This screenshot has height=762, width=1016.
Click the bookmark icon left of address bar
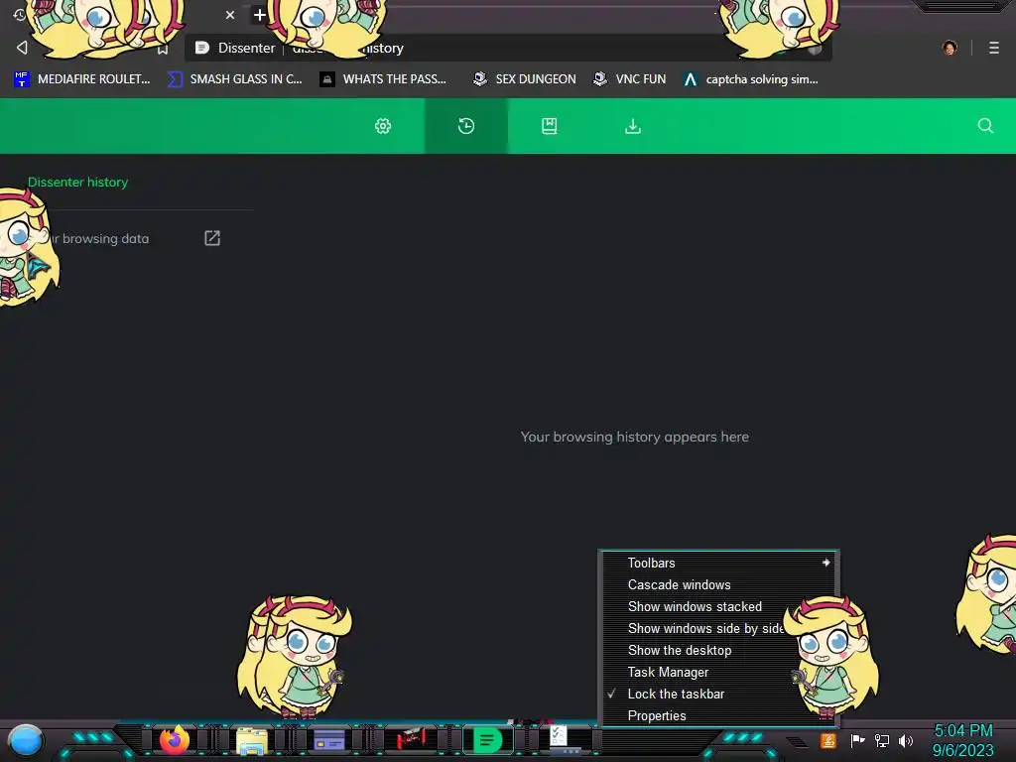click(163, 50)
